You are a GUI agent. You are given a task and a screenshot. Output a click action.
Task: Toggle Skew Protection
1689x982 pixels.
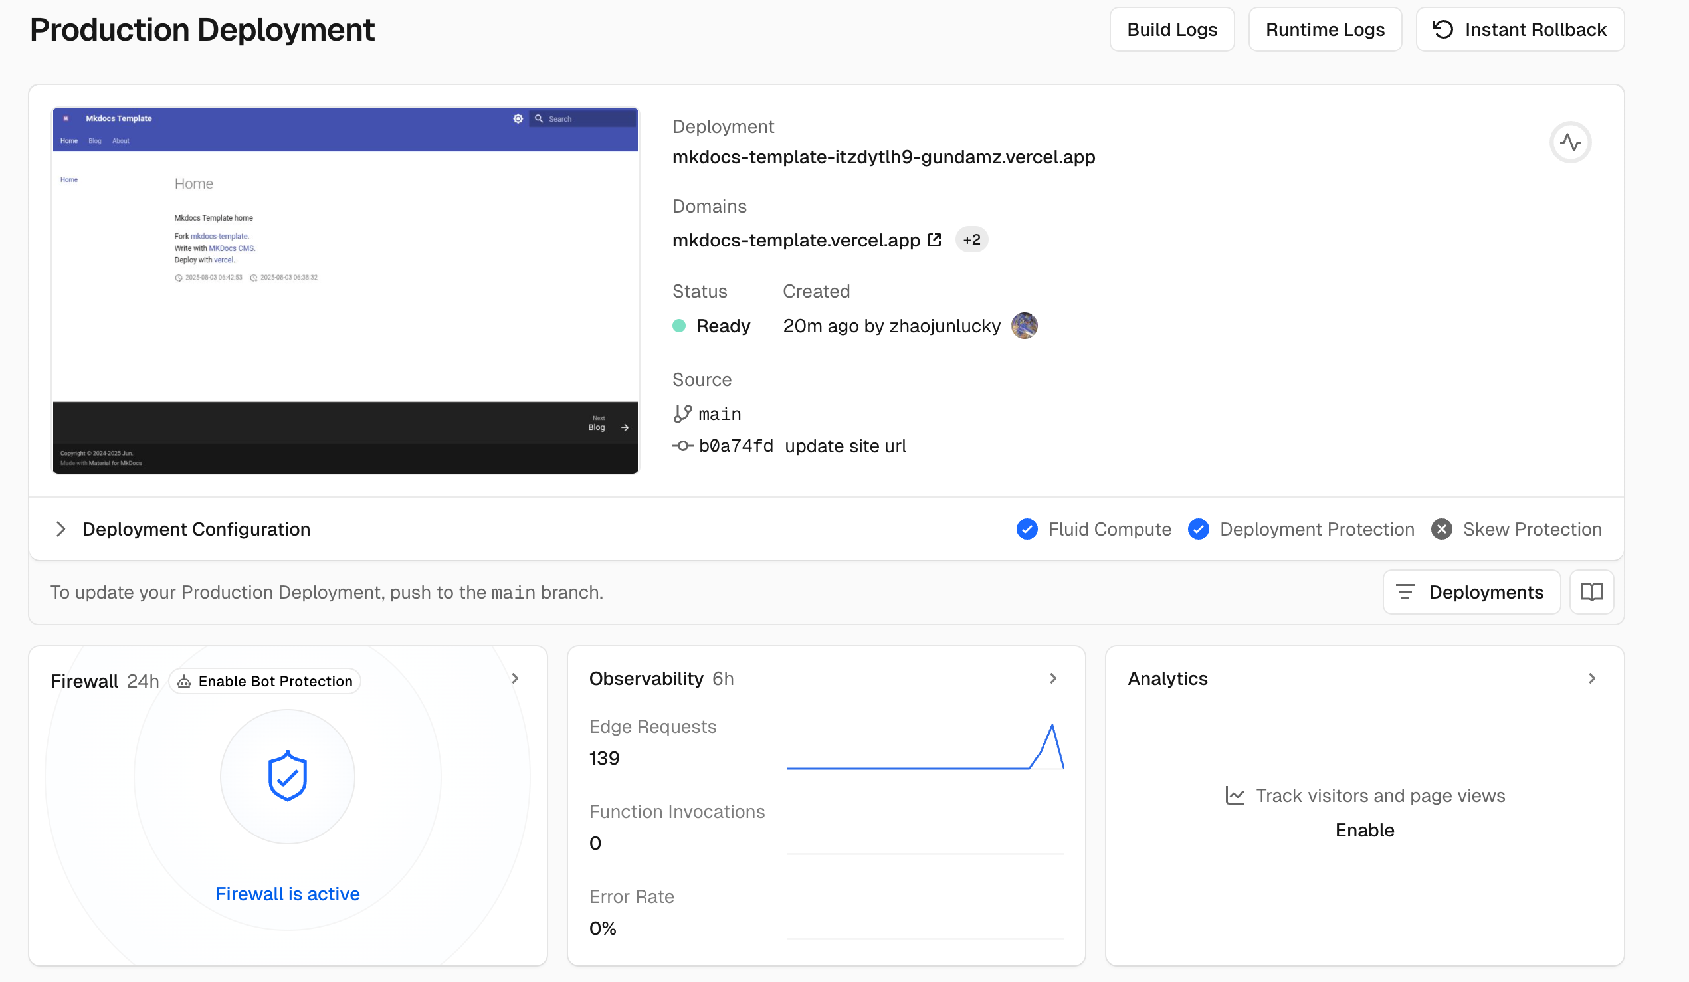[1442, 529]
